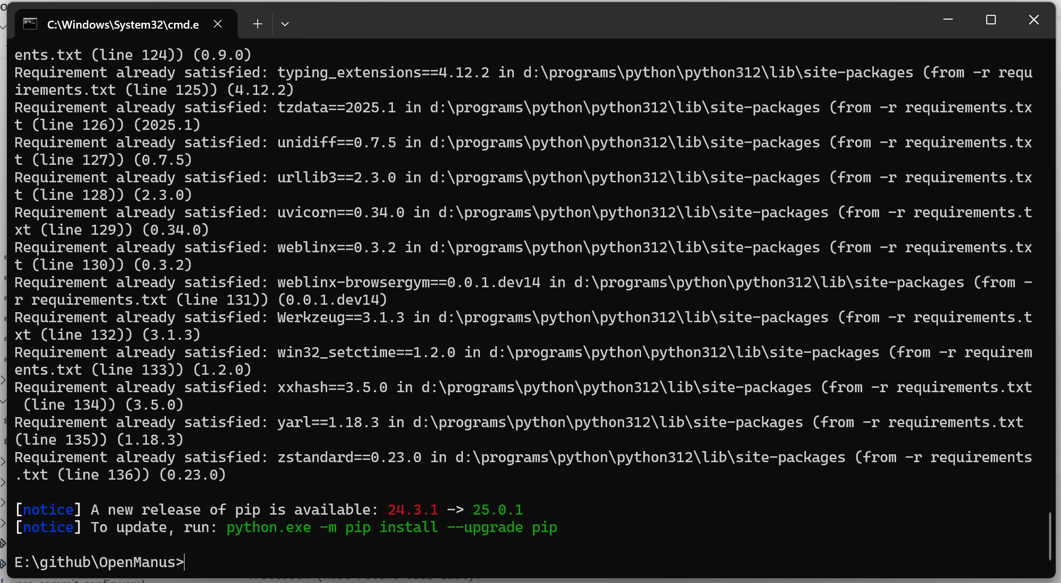The height and width of the screenshot is (583, 1061).
Task: Close the cmd.exe terminal tab
Action: [217, 24]
